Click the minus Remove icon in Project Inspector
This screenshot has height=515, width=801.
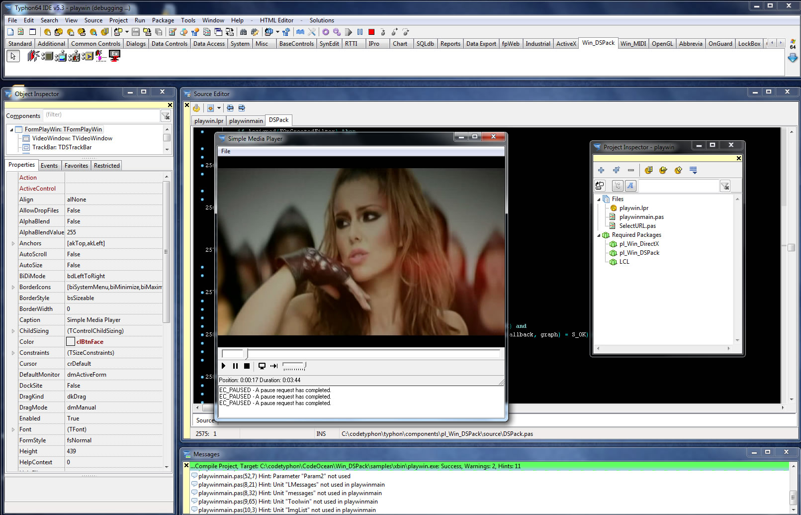pos(631,170)
